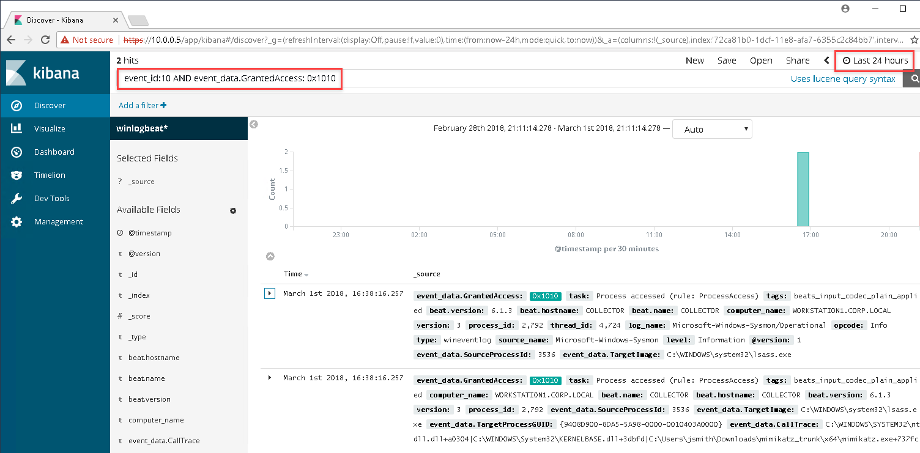Image resolution: width=920 pixels, height=453 pixels.
Task: Open the Auto interval dropdown
Action: (x=712, y=130)
